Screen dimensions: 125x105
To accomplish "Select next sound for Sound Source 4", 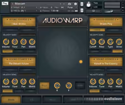I will 117,59.
